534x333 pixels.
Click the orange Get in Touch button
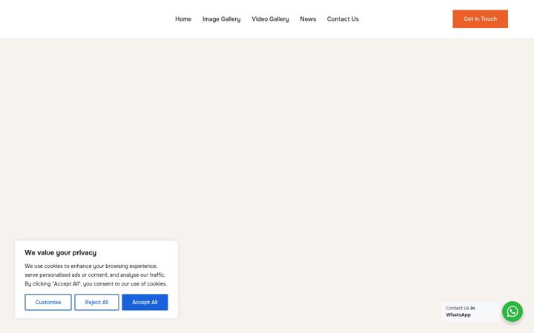pos(480,19)
